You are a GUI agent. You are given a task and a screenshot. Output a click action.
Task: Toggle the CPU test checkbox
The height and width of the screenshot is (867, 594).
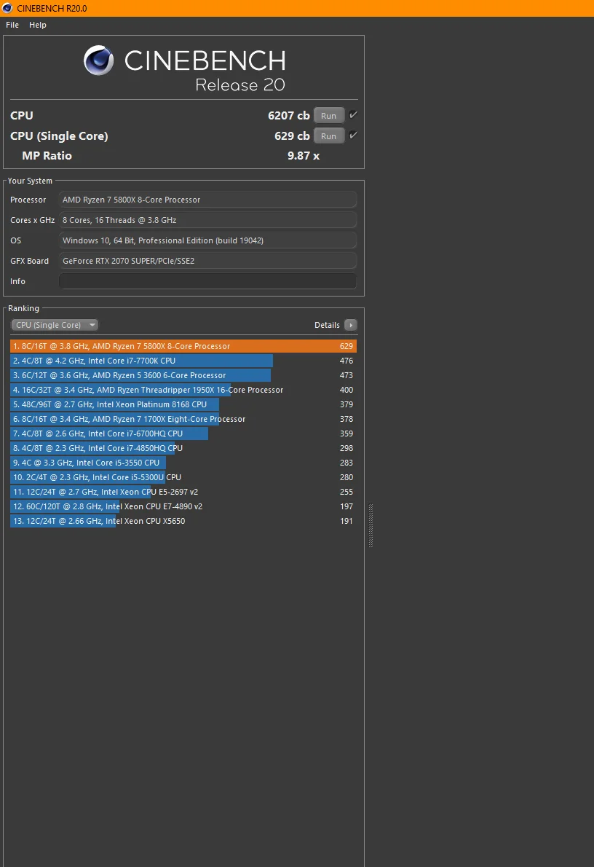click(353, 115)
